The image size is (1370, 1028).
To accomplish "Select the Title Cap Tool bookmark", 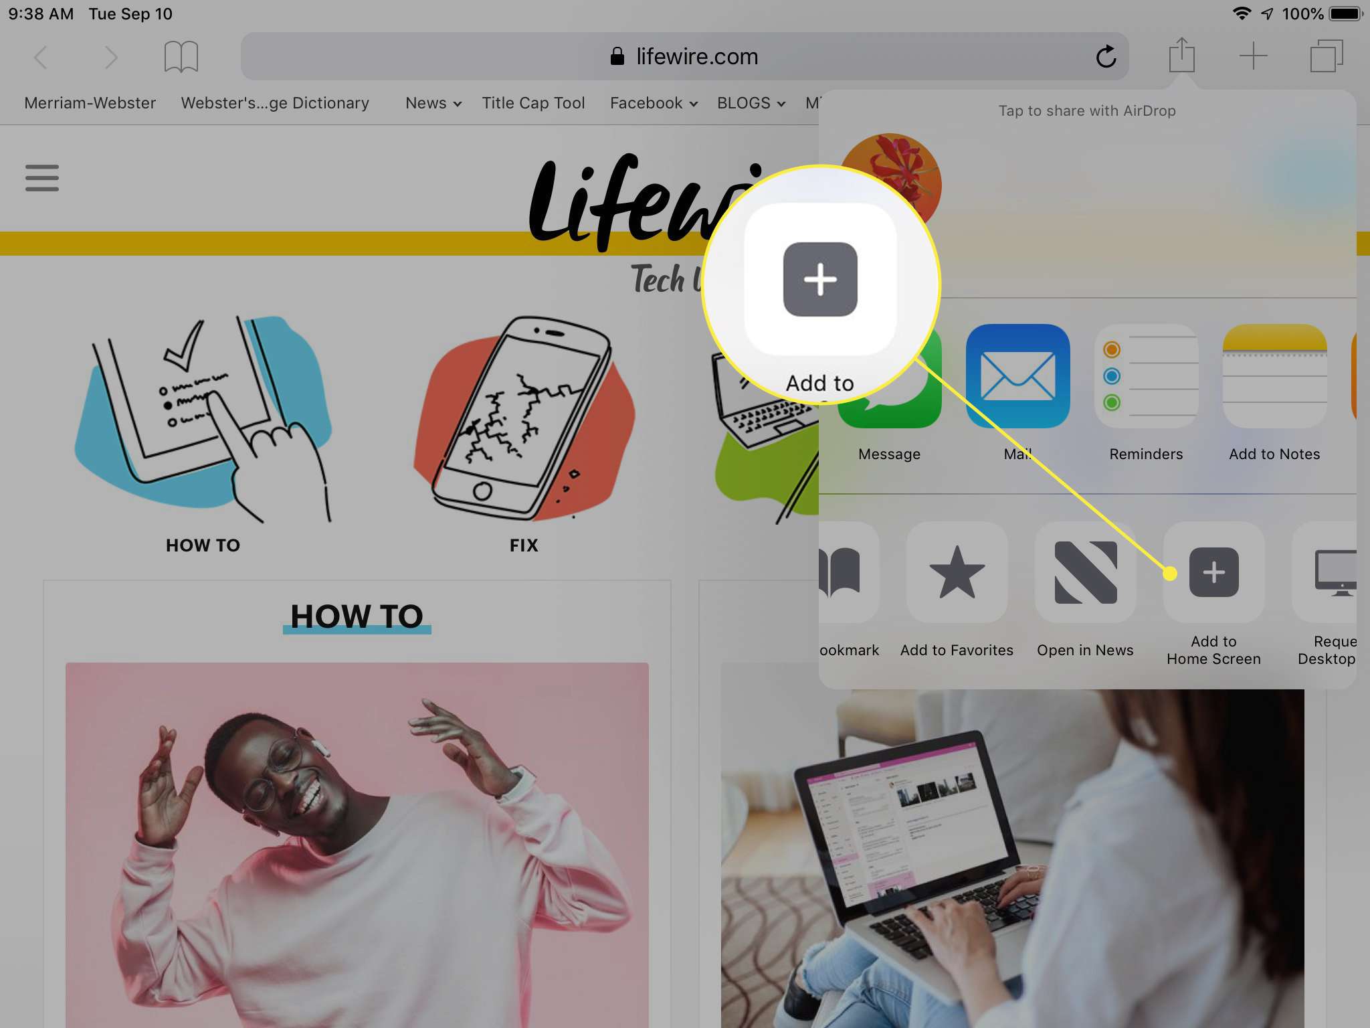I will pyautogui.click(x=532, y=102).
